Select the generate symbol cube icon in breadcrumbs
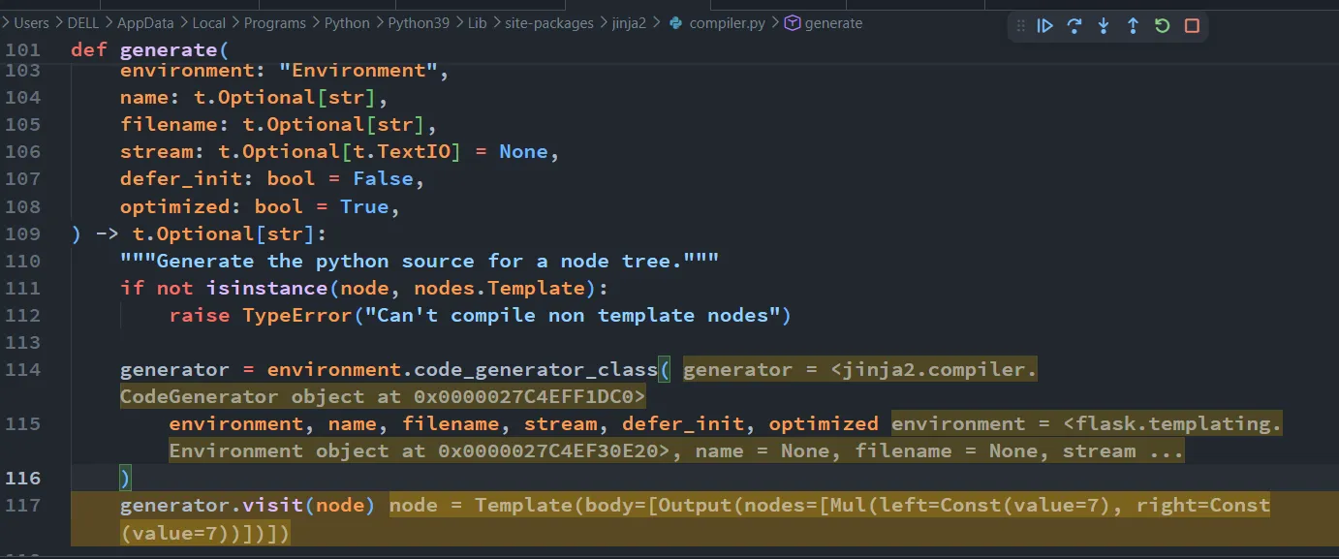The image size is (1339, 559). pyautogui.click(x=792, y=23)
